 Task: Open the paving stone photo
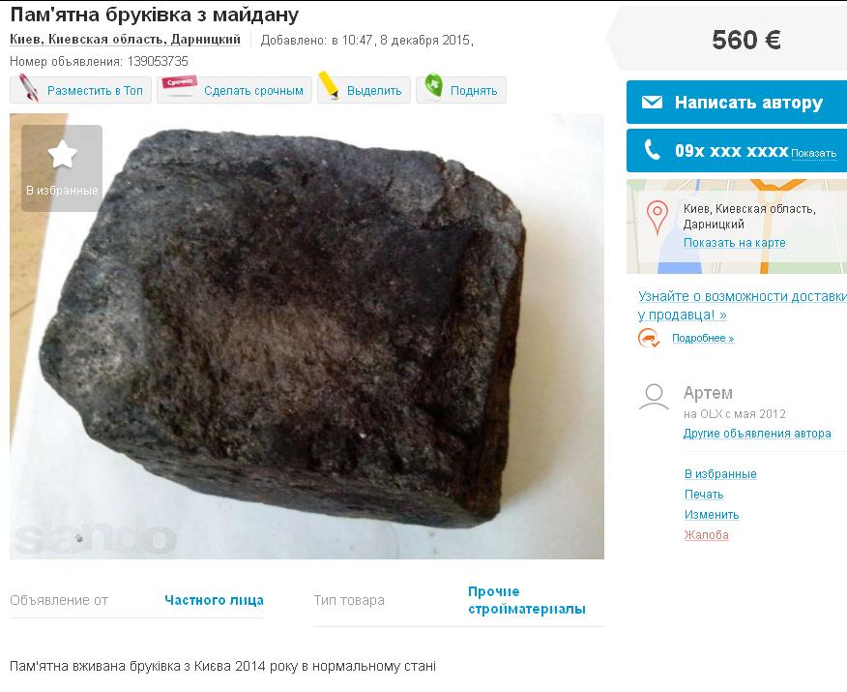(x=307, y=336)
